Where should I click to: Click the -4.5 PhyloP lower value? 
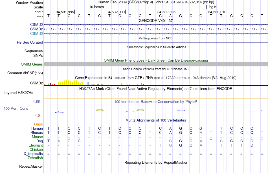pyautogui.click(x=37, y=116)
